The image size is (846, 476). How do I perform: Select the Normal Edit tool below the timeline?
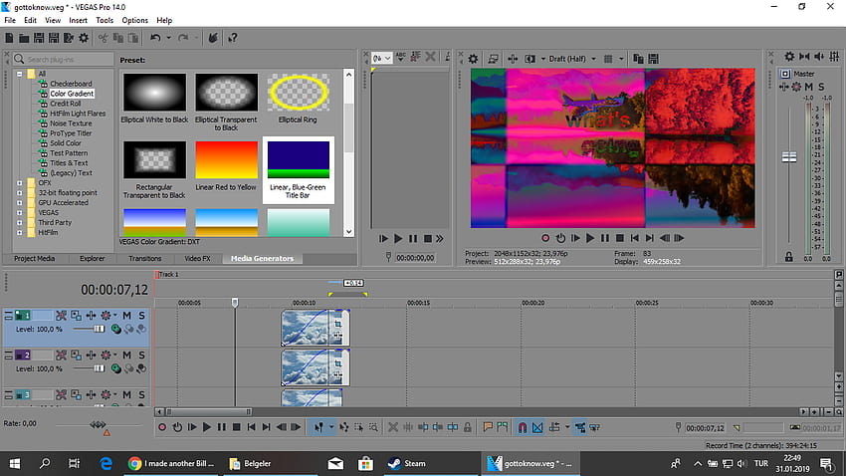318,427
